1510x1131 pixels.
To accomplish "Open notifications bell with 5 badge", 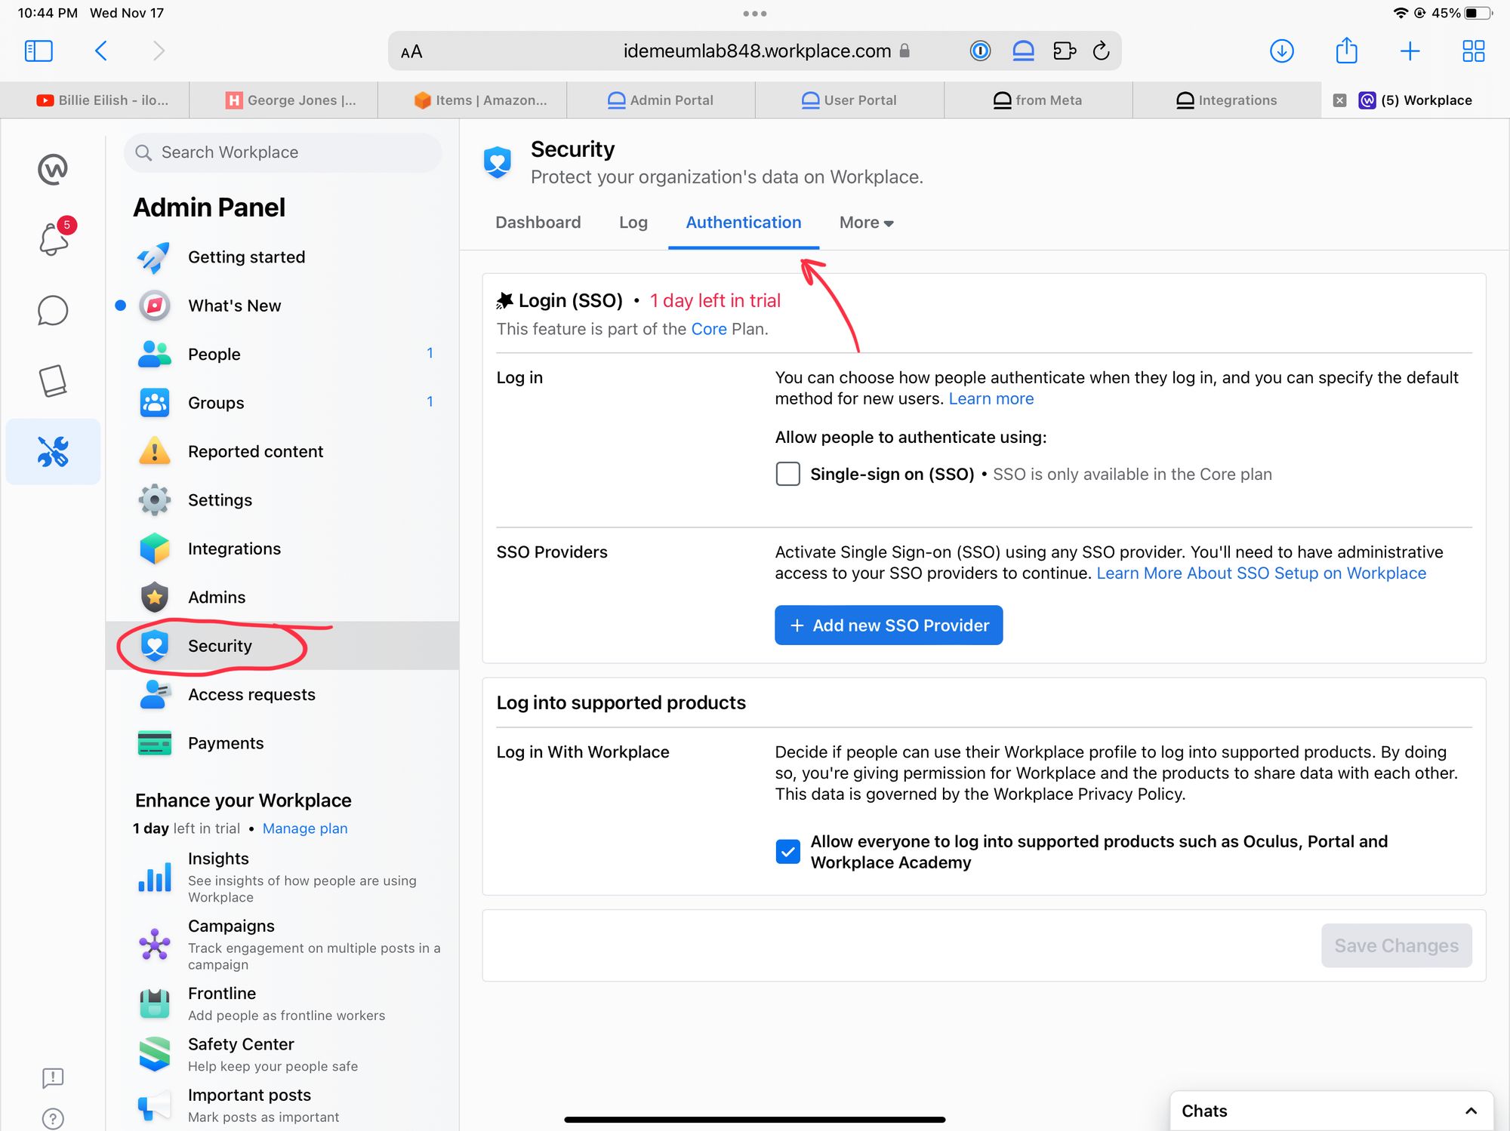I will coord(54,238).
